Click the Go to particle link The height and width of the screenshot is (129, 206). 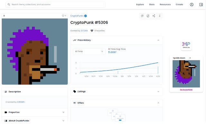click(186, 90)
